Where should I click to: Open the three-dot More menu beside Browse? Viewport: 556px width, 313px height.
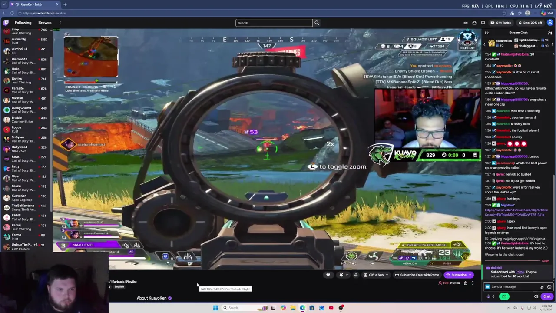pyautogui.click(x=60, y=23)
